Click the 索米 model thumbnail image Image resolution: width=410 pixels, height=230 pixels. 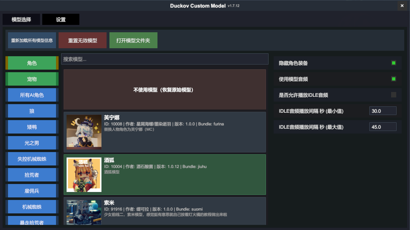point(84,212)
